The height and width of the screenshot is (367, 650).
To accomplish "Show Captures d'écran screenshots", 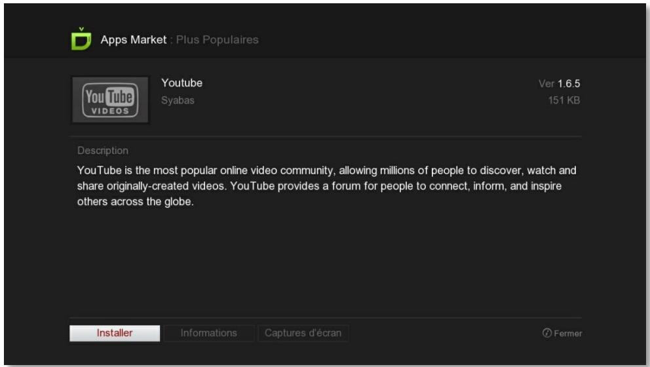I will [x=303, y=333].
